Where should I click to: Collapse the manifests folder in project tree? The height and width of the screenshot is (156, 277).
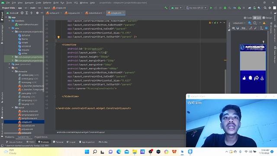tap(10, 21)
